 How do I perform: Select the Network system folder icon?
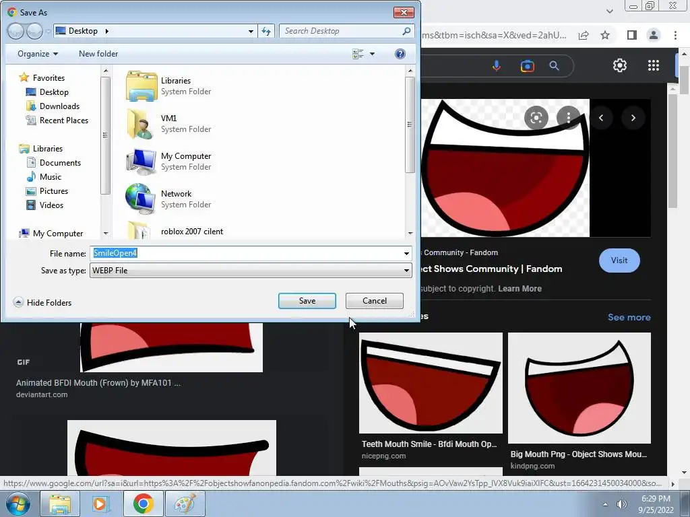click(140, 199)
